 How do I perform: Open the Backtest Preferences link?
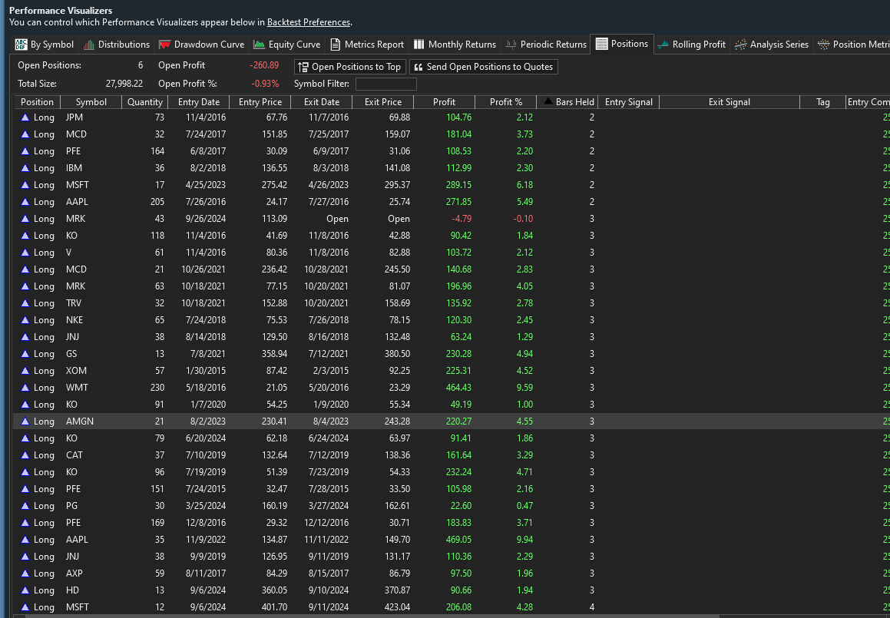click(x=308, y=23)
